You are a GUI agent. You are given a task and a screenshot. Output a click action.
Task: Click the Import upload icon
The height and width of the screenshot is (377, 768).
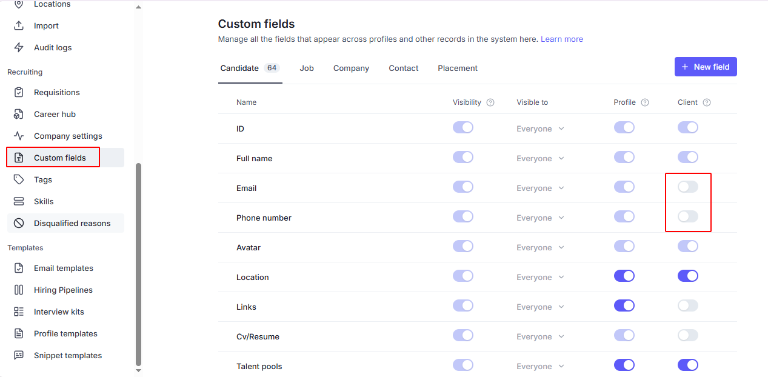(x=19, y=26)
